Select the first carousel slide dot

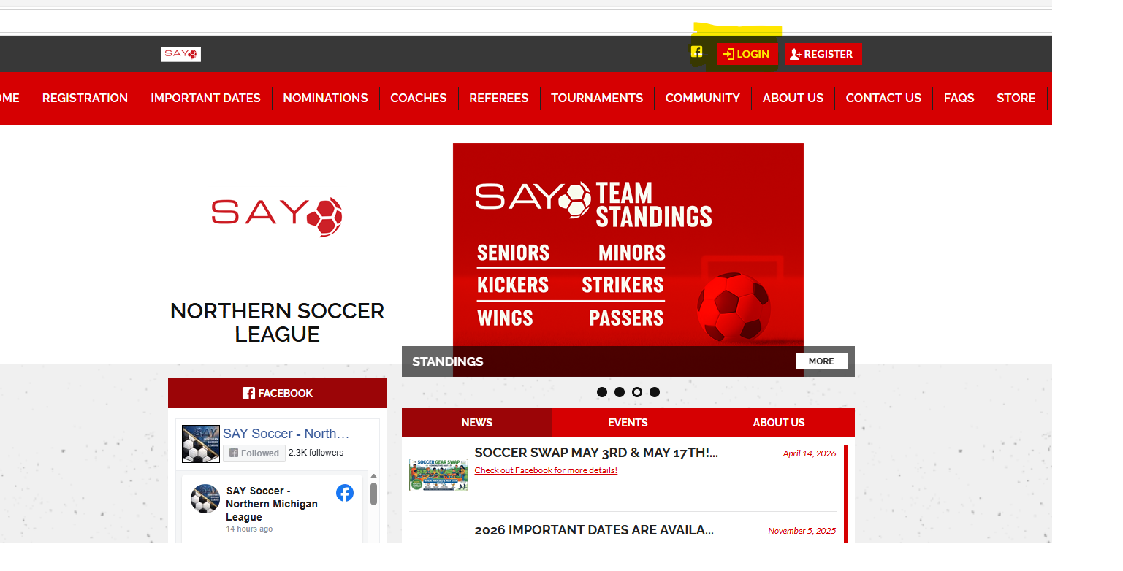click(x=602, y=392)
